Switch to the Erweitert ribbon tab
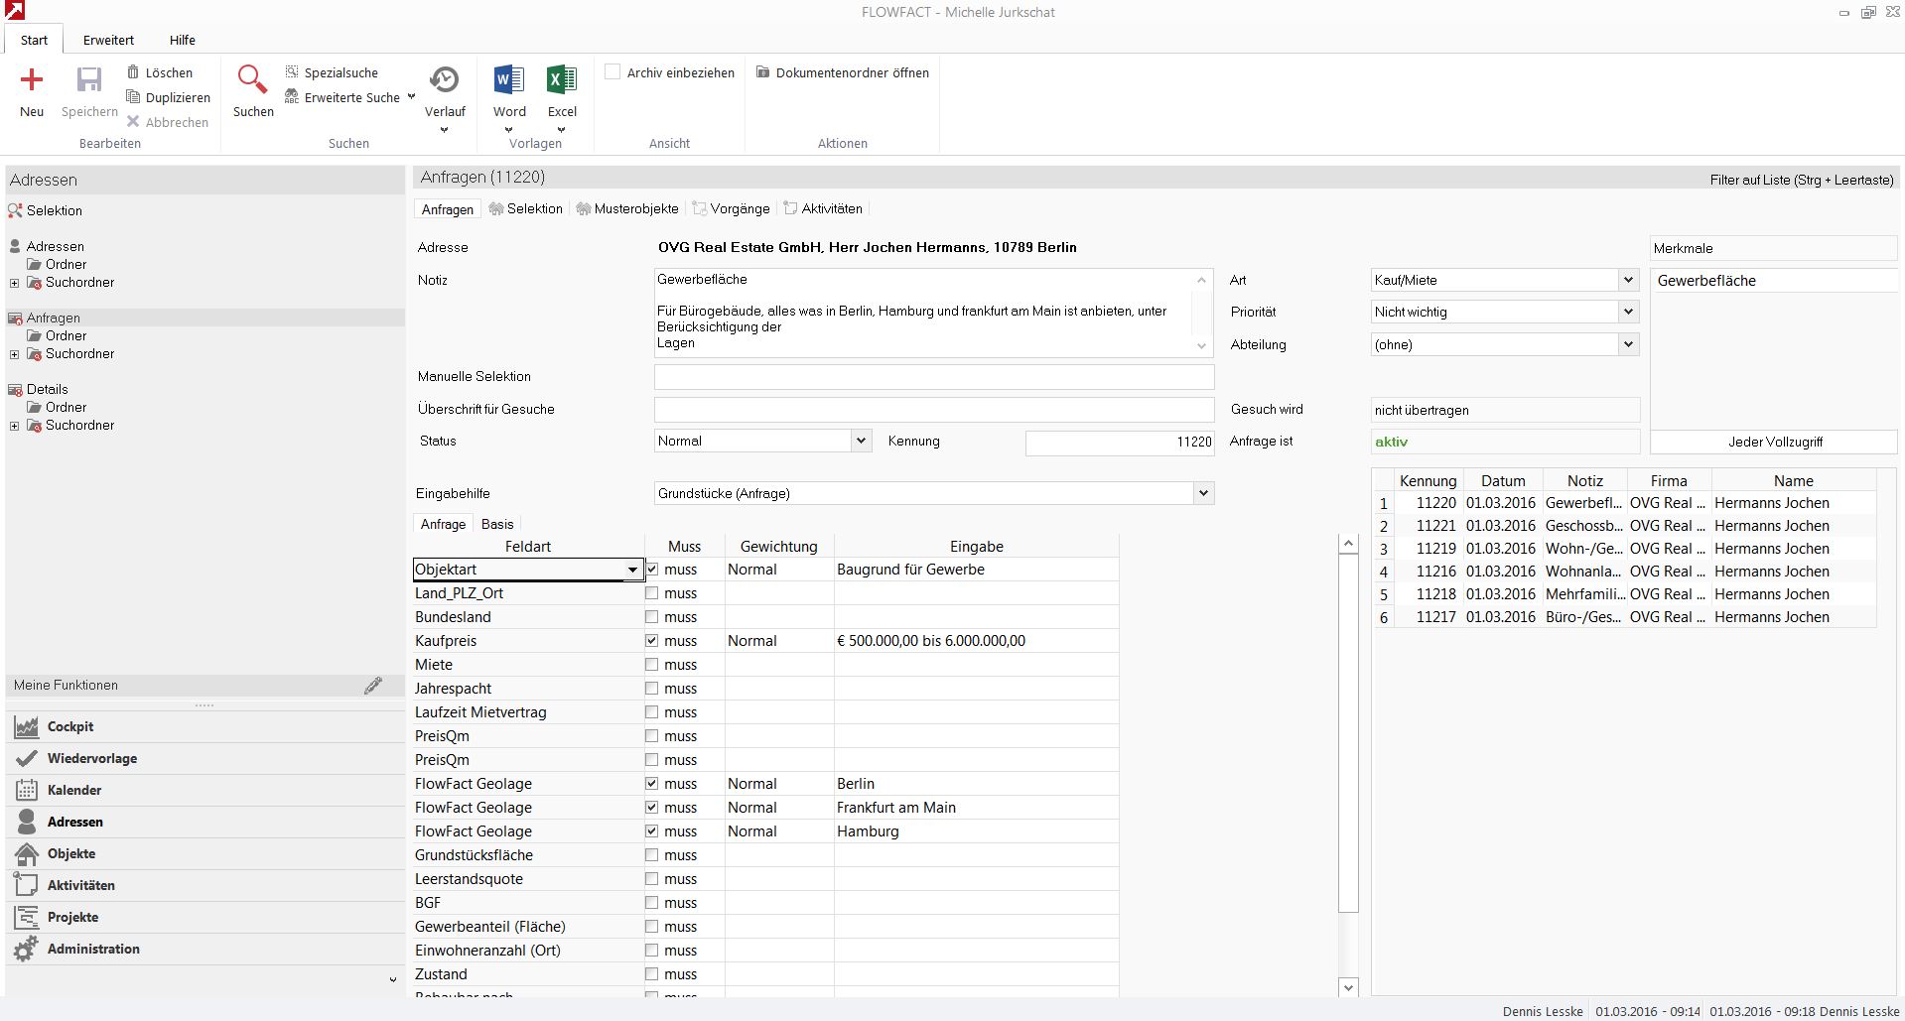 [108, 40]
